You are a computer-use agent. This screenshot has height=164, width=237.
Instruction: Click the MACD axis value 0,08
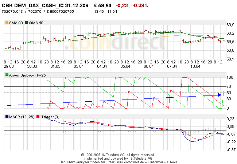click(230, 126)
